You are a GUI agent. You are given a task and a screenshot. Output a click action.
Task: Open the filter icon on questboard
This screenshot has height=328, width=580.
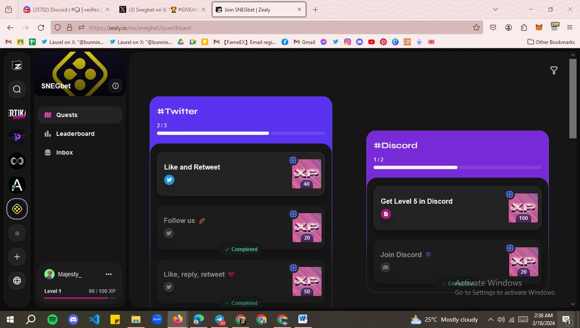point(554,71)
